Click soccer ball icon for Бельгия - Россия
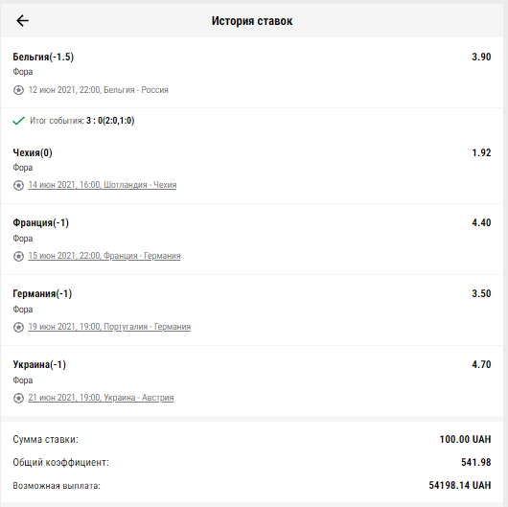Image resolution: width=508 pixels, height=507 pixels. pyautogui.click(x=18, y=90)
